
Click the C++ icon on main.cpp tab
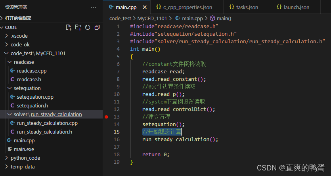(x=111, y=7)
